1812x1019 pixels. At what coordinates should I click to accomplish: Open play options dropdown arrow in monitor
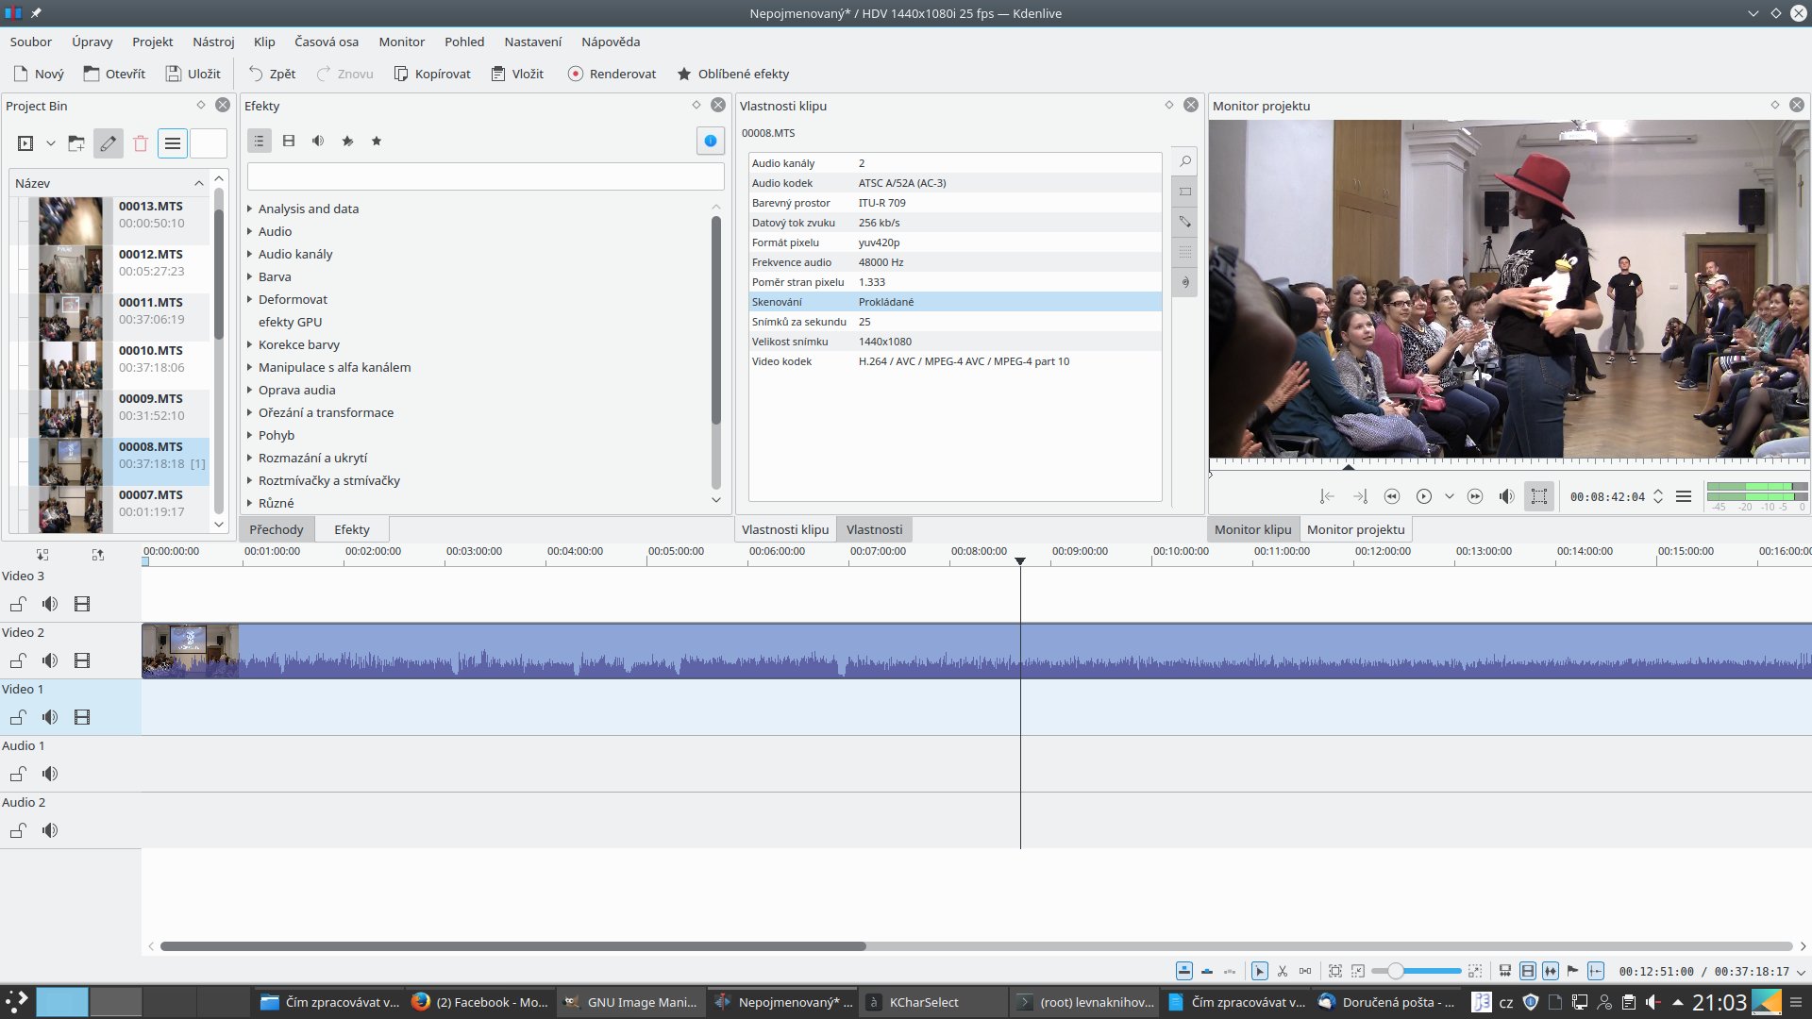pos(1449,496)
